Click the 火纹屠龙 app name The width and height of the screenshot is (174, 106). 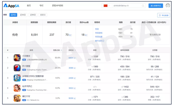tap(26, 56)
